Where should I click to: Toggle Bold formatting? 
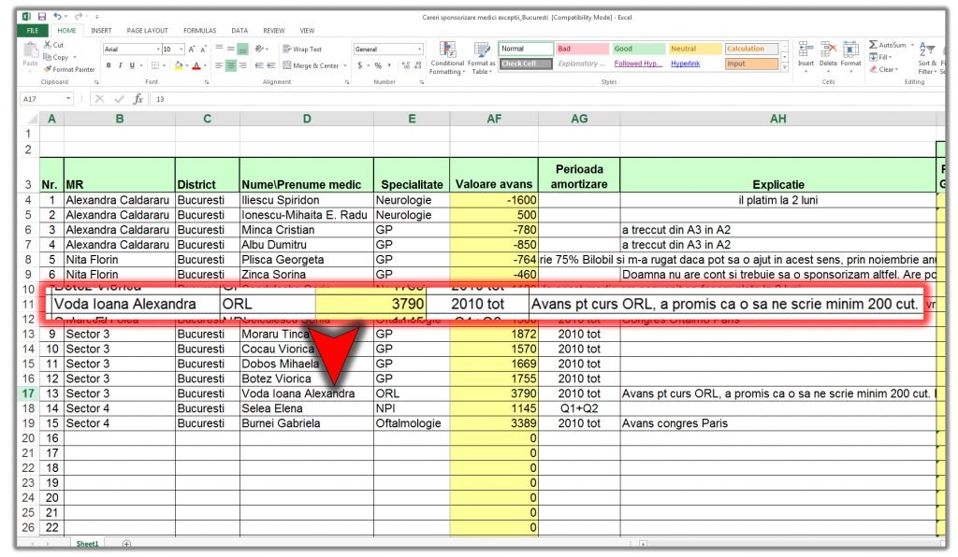click(x=109, y=65)
